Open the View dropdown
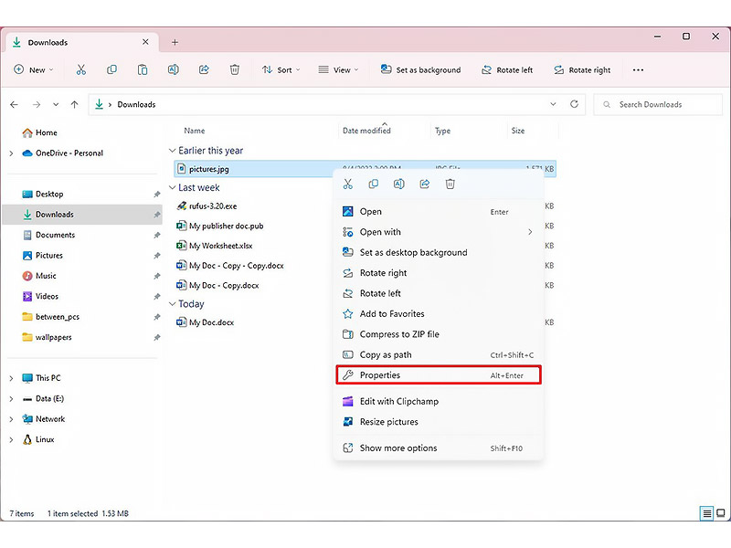The height and width of the screenshot is (548, 731). (338, 70)
